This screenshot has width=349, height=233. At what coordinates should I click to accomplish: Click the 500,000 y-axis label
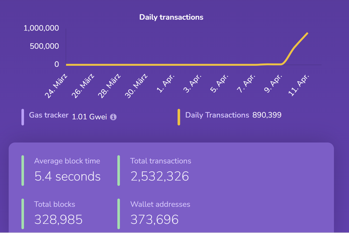[x=44, y=46]
